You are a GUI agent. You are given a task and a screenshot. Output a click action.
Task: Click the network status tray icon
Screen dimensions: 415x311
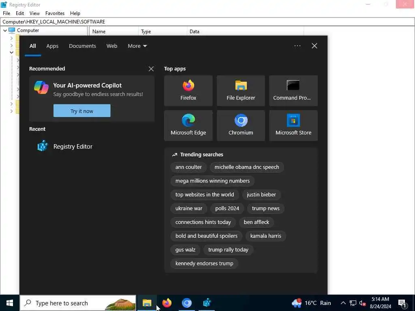353,303
